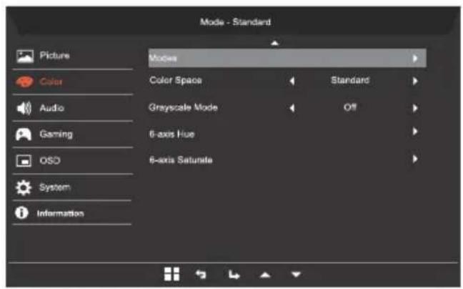Click the Color palette icon

coord(24,82)
